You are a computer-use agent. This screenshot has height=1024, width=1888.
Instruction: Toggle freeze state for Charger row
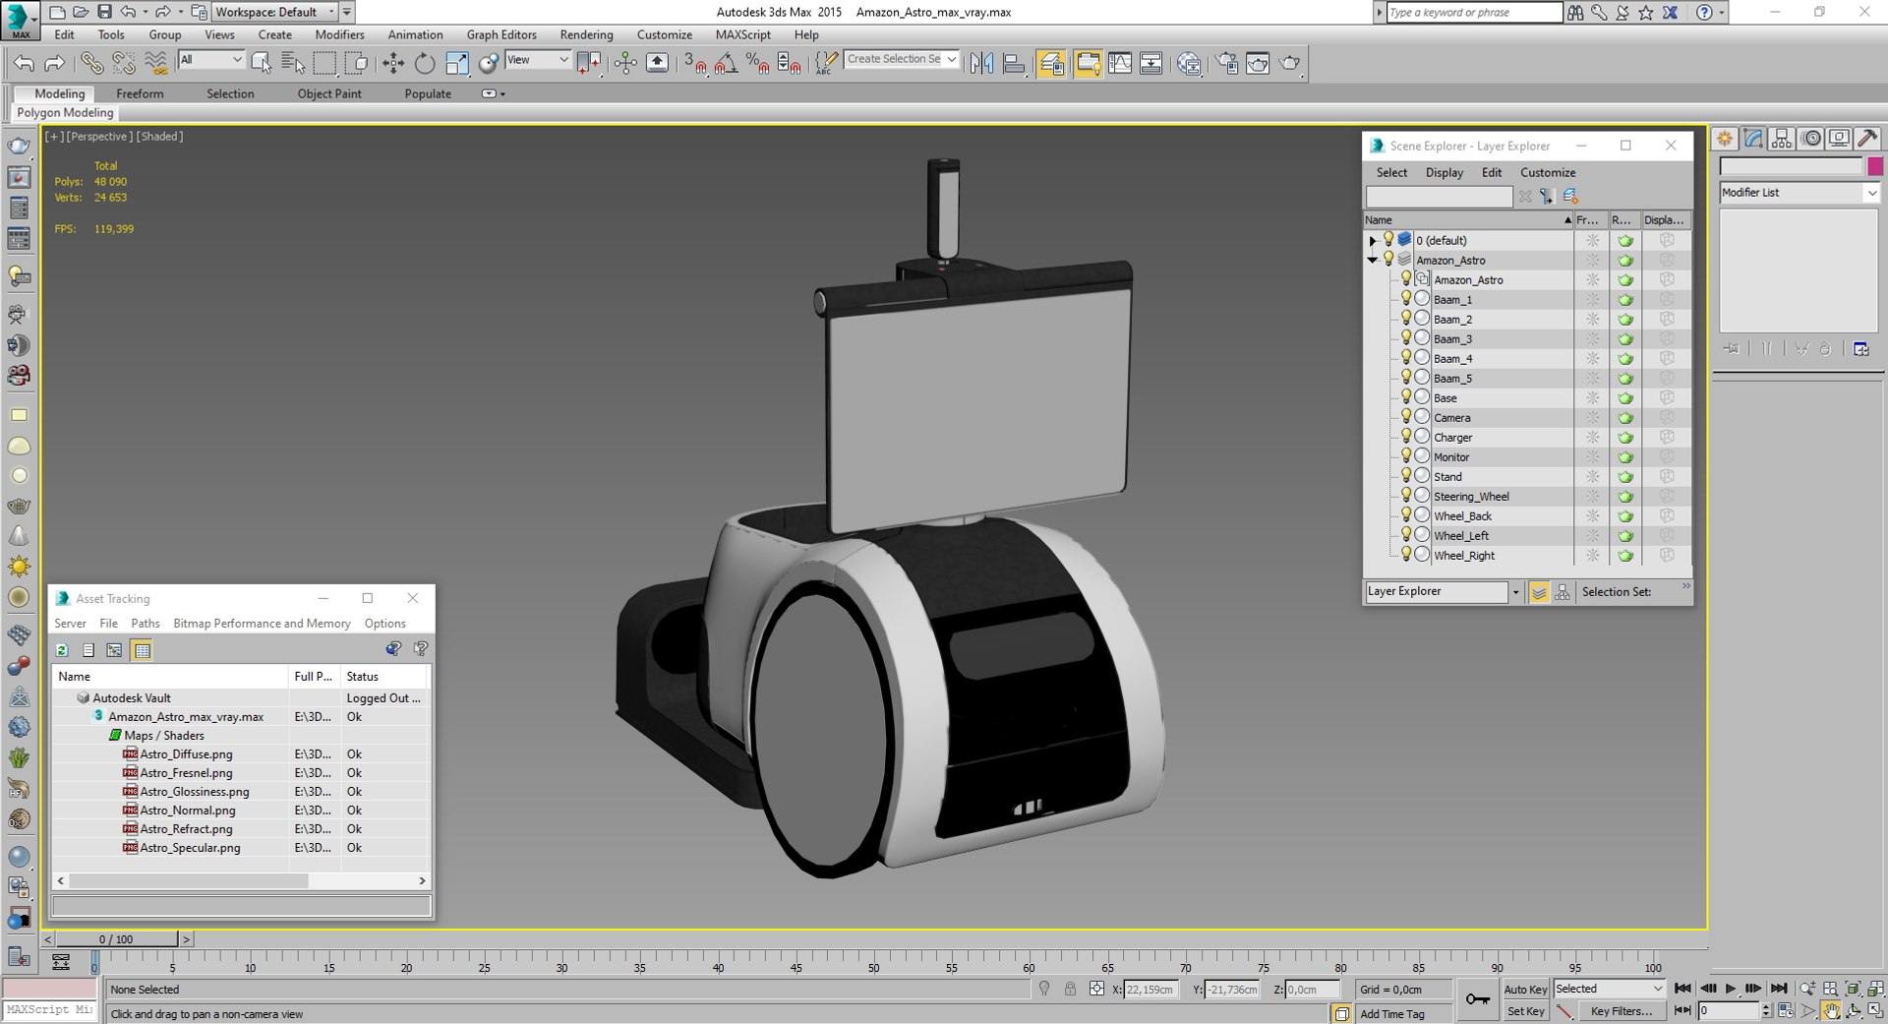tap(1592, 438)
